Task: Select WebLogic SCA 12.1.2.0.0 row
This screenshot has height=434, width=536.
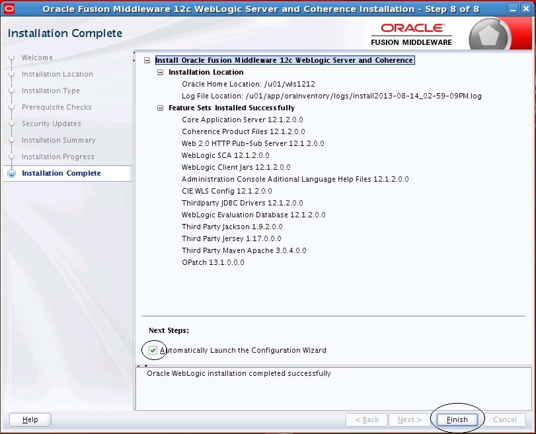Action: 225,155
